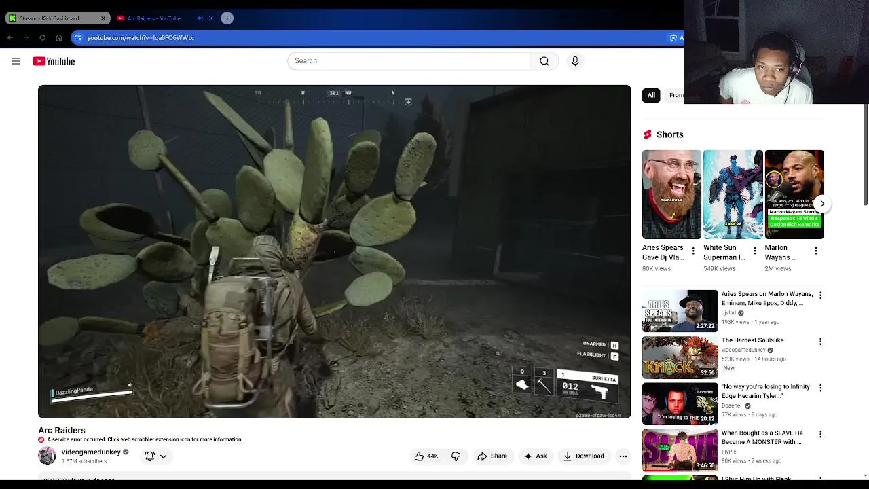Image resolution: width=869 pixels, height=489 pixels.
Task: Click the page vertical scrollbar
Action: coord(866,154)
